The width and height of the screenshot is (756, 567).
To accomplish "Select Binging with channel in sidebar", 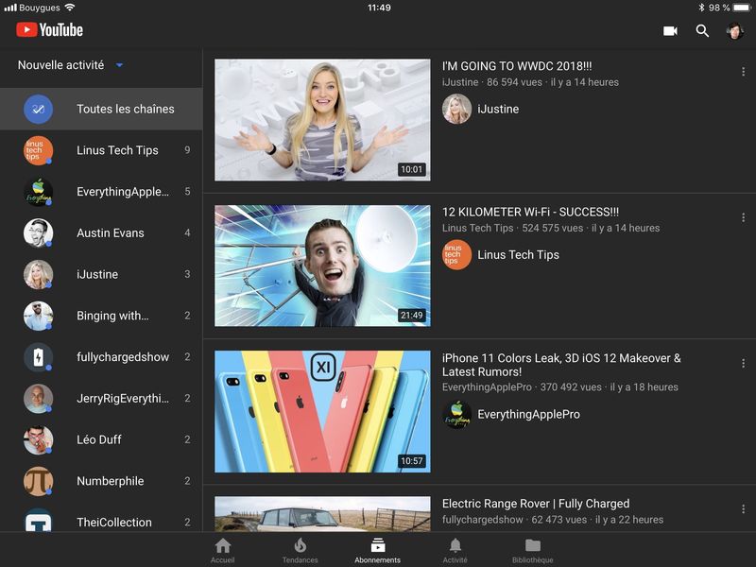I will coord(101,316).
